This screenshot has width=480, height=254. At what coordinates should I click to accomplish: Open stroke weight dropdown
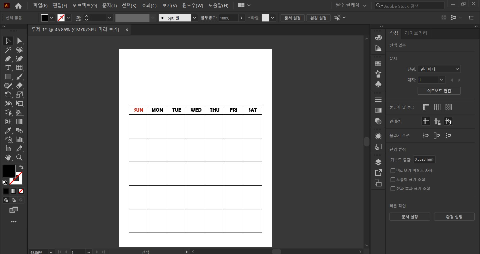tap(109, 18)
